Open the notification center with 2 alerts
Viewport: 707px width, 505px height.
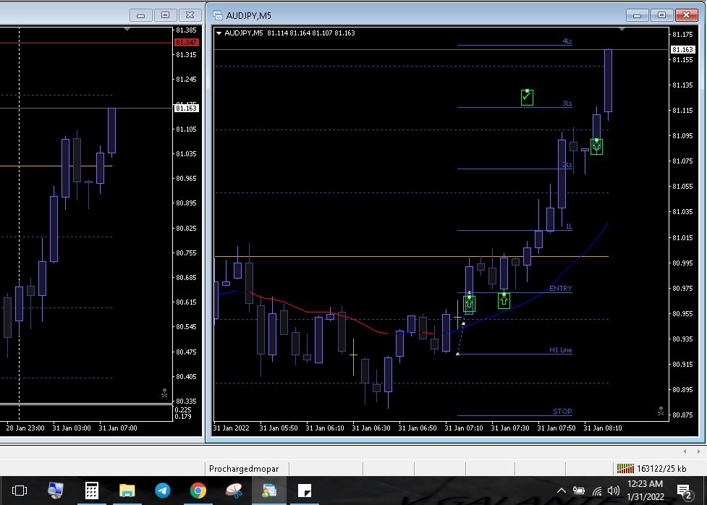[684, 491]
